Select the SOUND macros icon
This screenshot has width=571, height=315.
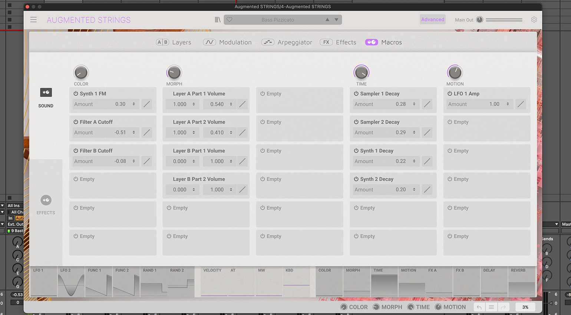click(46, 92)
